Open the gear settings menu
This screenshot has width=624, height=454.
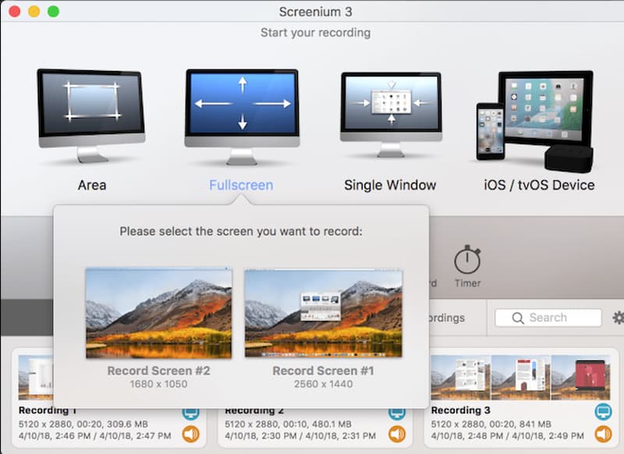point(618,317)
